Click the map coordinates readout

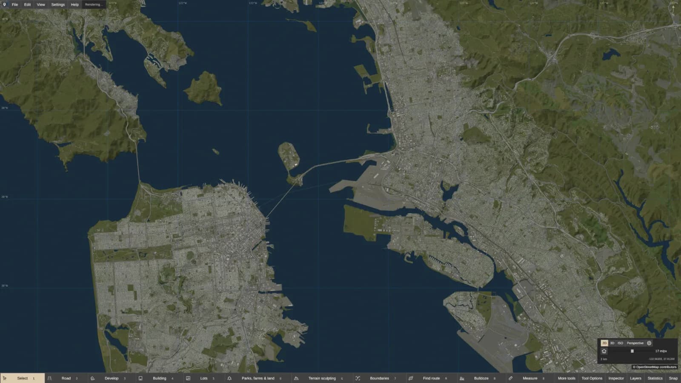point(662,359)
